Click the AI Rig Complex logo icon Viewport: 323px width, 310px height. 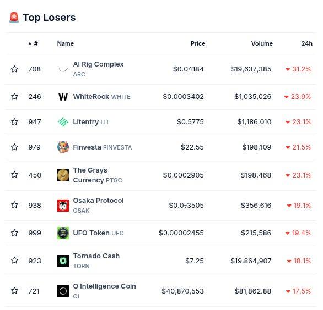tap(63, 69)
